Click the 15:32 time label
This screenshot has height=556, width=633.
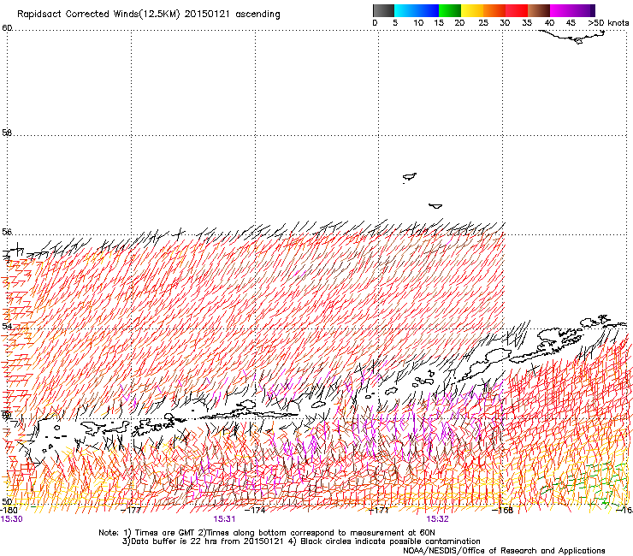(438, 519)
